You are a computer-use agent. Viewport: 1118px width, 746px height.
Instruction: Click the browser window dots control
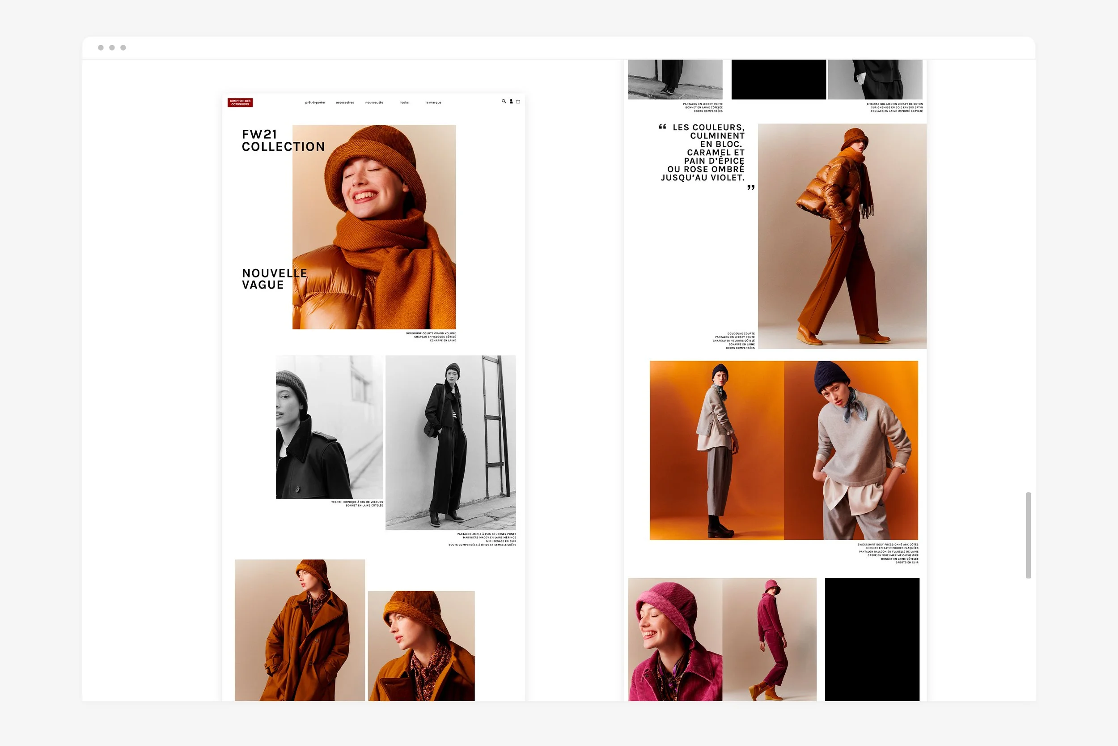pyautogui.click(x=112, y=47)
